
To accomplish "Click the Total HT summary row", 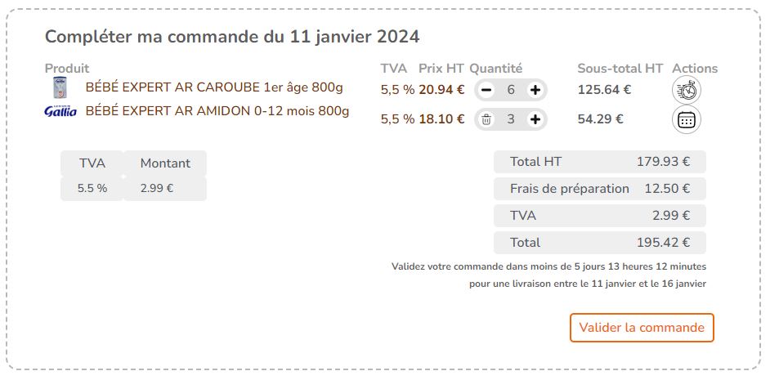I will [599, 162].
